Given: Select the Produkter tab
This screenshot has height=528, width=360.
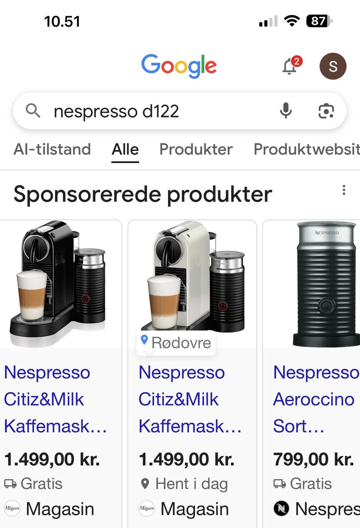Looking at the screenshot, I should 196,149.
